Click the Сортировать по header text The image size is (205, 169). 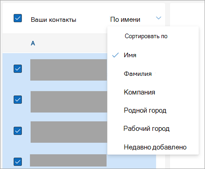pos(146,36)
